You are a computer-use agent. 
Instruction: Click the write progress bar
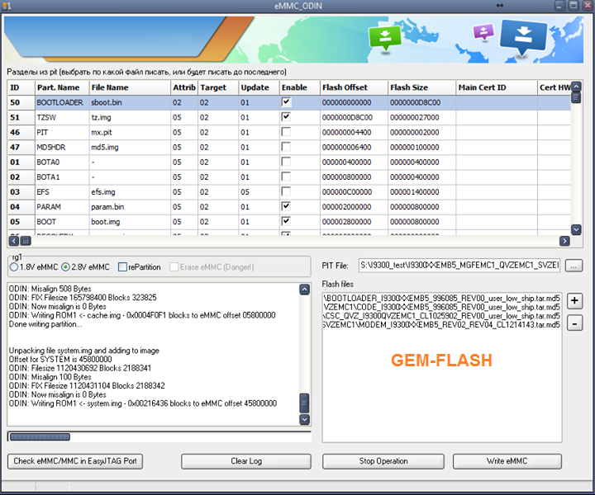tap(159, 436)
